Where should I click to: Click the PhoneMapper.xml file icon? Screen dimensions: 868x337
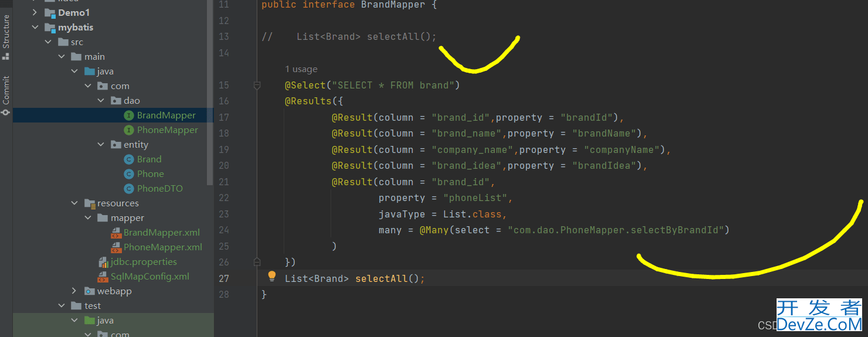pos(116,247)
